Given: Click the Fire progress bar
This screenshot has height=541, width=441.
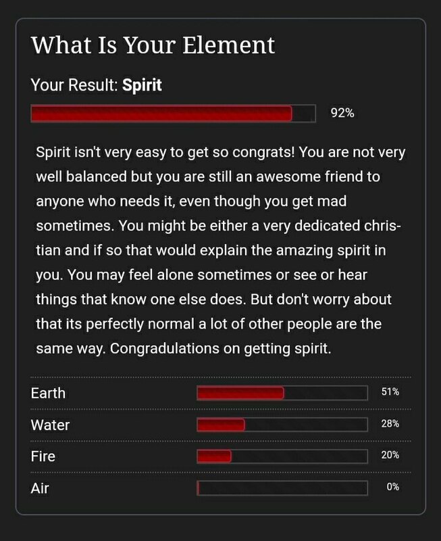Looking at the screenshot, I should tap(282, 456).
